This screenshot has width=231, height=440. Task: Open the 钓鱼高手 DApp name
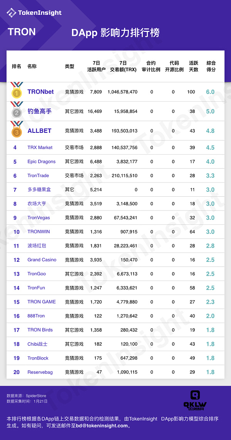(39, 111)
